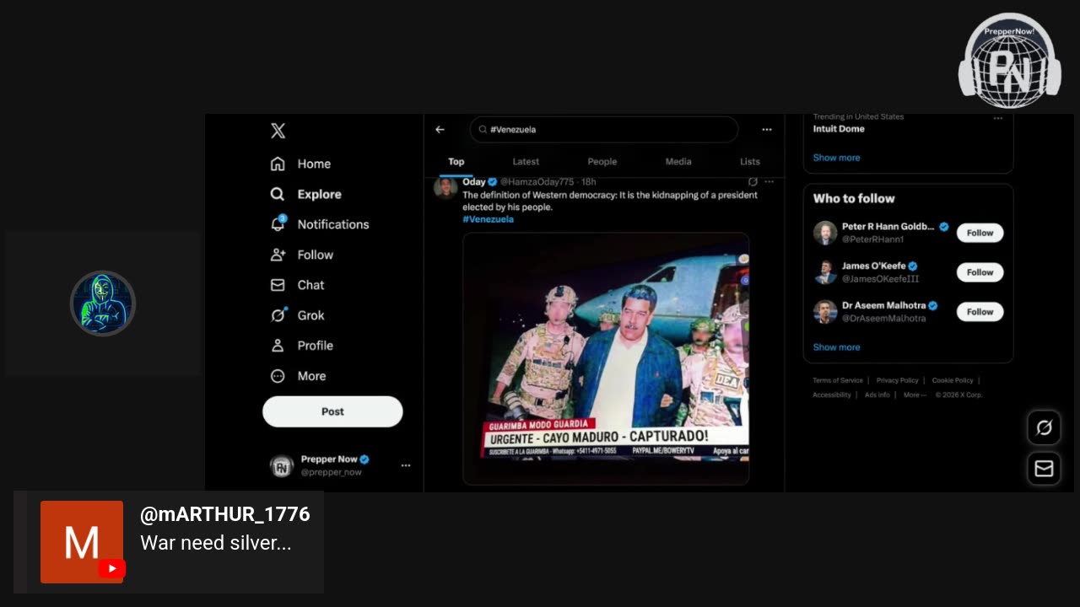
Task: Click the #Venezuela hashtag in the post
Action: (x=488, y=219)
